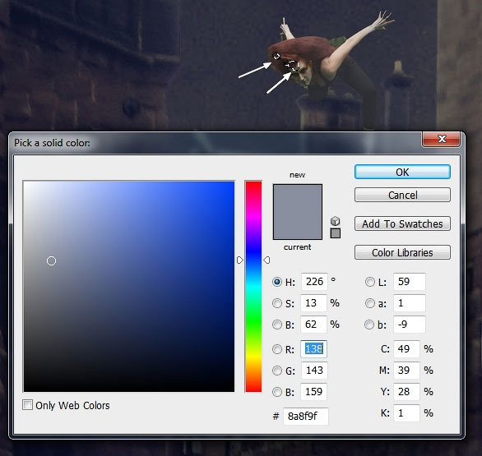482x456 pixels.
Task: Click Cancel in the color picker
Action: click(x=402, y=195)
